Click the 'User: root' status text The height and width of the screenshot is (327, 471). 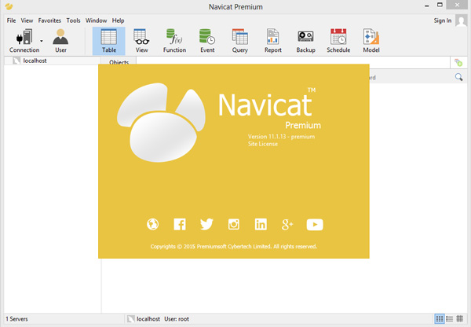pyautogui.click(x=177, y=319)
